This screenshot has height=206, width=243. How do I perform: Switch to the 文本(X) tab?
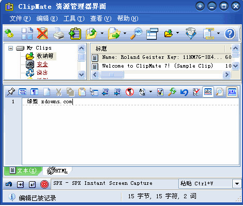pyautogui.click(x=23, y=170)
